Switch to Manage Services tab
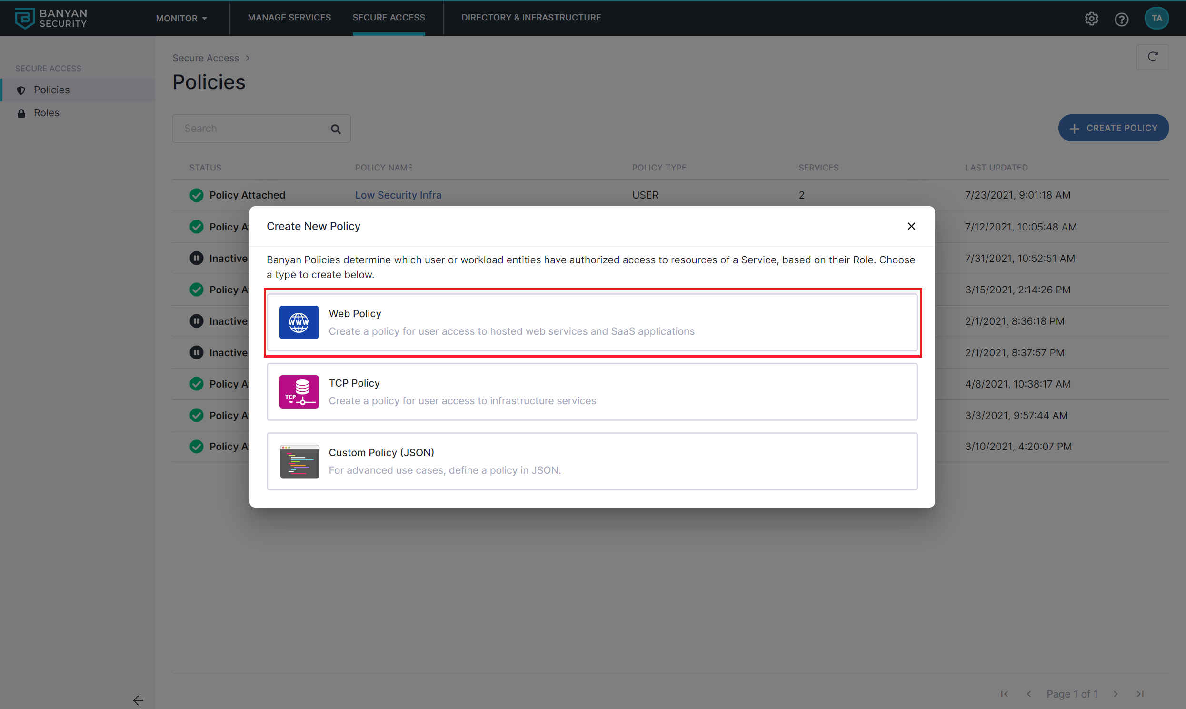Viewport: 1186px width, 709px height. click(x=289, y=18)
